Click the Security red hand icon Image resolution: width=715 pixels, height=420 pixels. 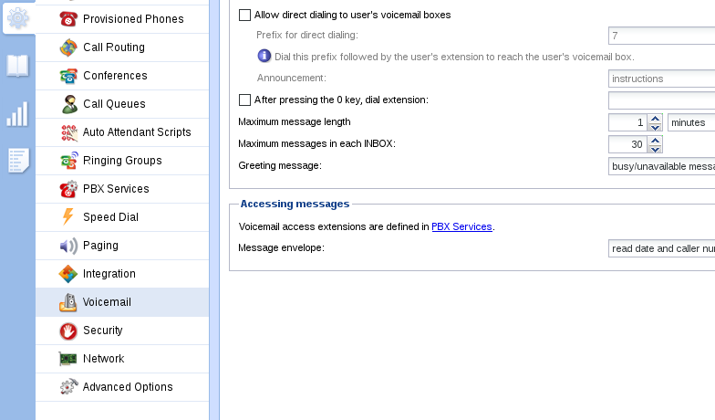(68, 331)
